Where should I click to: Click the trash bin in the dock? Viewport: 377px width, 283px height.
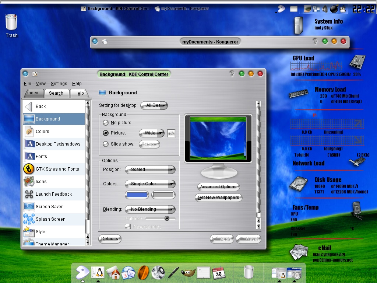tap(249, 272)
